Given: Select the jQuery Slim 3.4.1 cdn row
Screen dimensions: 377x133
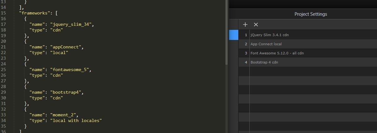Looking at the screenshot, I should click(x=308, y=35).
